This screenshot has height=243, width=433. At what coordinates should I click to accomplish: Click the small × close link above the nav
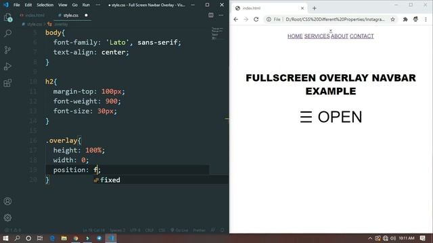point(331,30)
